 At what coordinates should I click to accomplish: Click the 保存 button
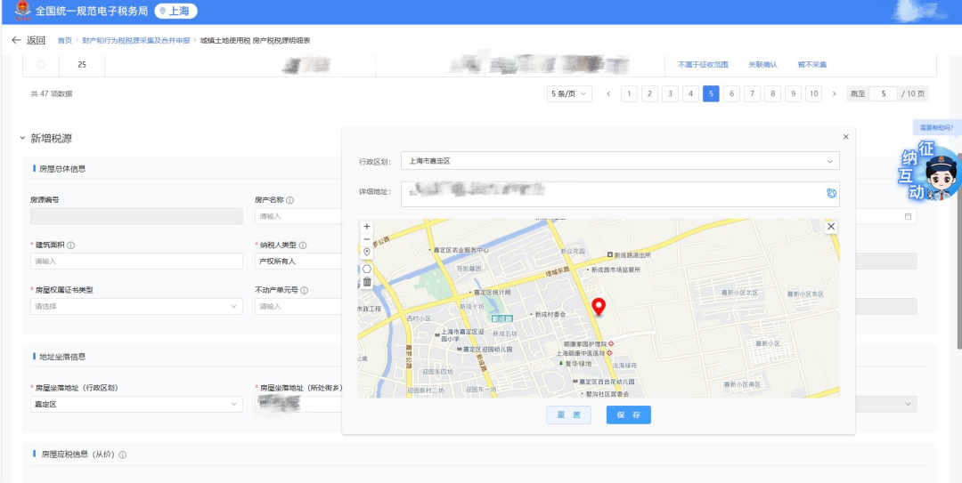628,415
